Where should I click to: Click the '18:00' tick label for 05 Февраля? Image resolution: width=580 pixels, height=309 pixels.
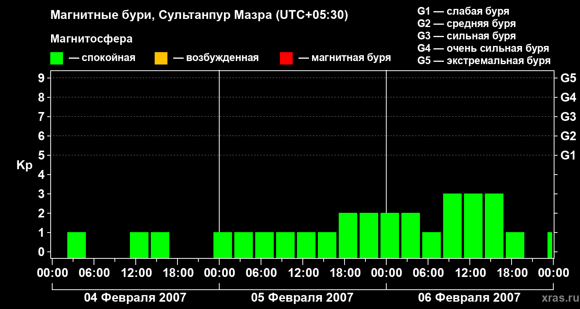[345, 273]
